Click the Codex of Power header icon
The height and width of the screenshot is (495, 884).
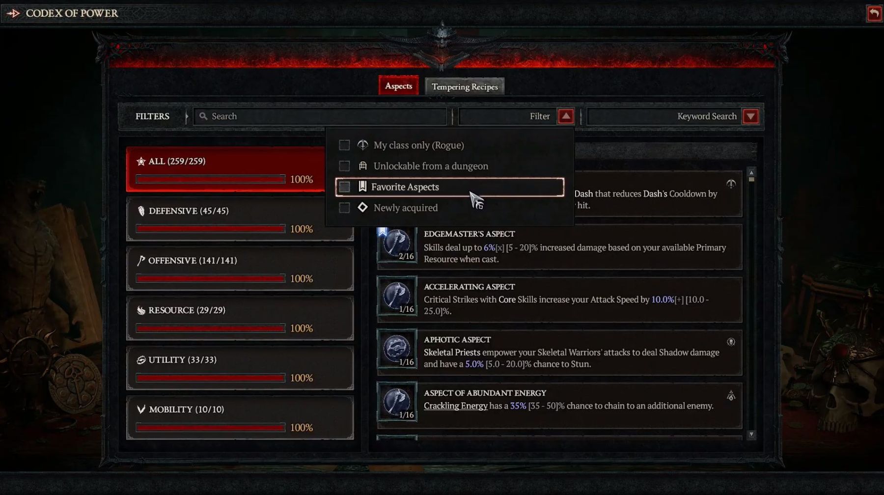pos(13,13)
